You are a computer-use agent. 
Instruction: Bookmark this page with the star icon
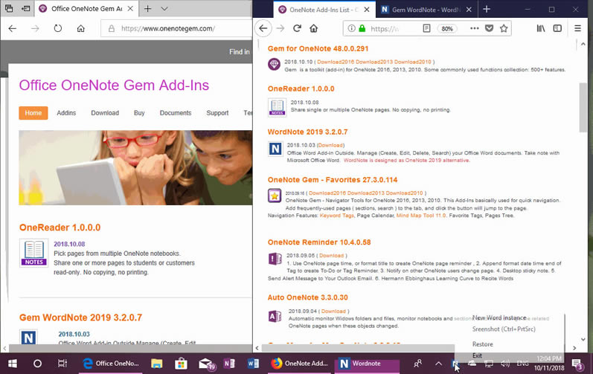click(x=504, y=29)
